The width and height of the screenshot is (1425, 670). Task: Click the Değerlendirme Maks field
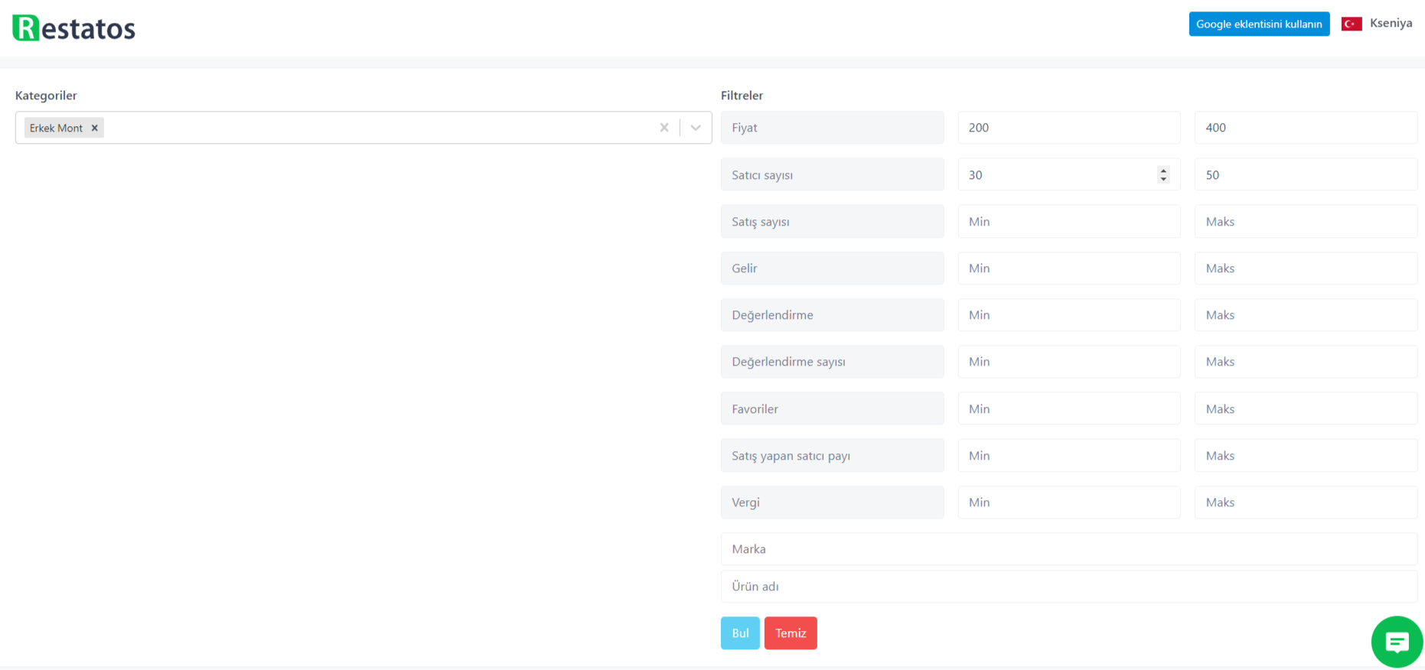pyautogui.click(x=1306, y=315)
